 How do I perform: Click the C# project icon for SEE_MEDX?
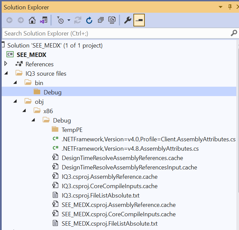10,54
